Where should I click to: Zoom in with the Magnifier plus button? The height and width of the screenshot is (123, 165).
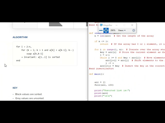[x=106, y=30]
